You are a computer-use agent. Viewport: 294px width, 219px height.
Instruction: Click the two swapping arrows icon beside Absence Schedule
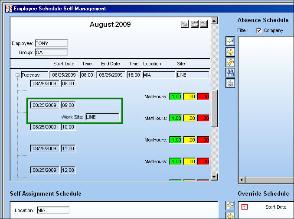click(x=230, y=62)
